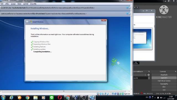Viewport: 177px width, 100px height.
Task: Switch to OBS Studio from taskbar
Action: [x=84, y=97]
